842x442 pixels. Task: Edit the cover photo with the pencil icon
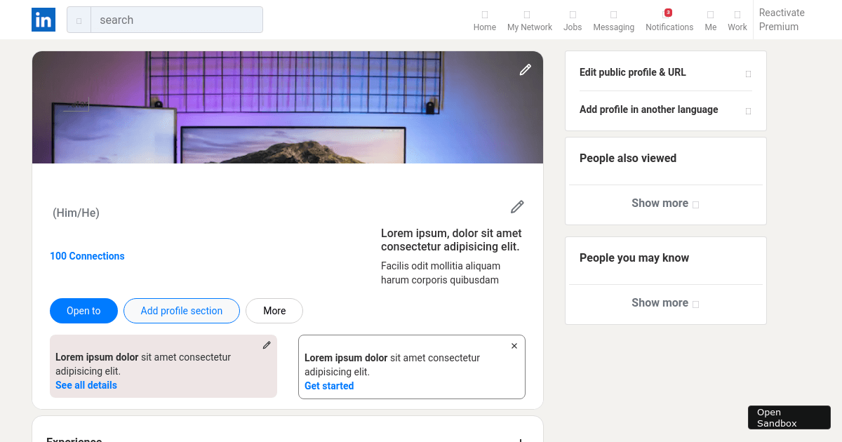(525, 69)
